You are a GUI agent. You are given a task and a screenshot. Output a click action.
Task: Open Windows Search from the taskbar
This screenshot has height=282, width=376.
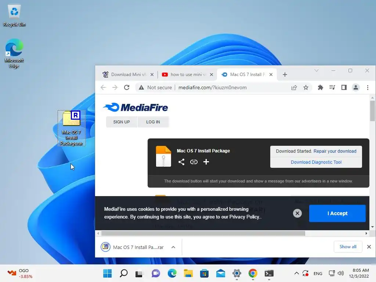click(124, 273)
